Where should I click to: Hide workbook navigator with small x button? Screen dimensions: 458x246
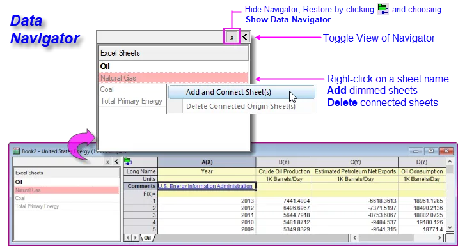tap(107, 162)
